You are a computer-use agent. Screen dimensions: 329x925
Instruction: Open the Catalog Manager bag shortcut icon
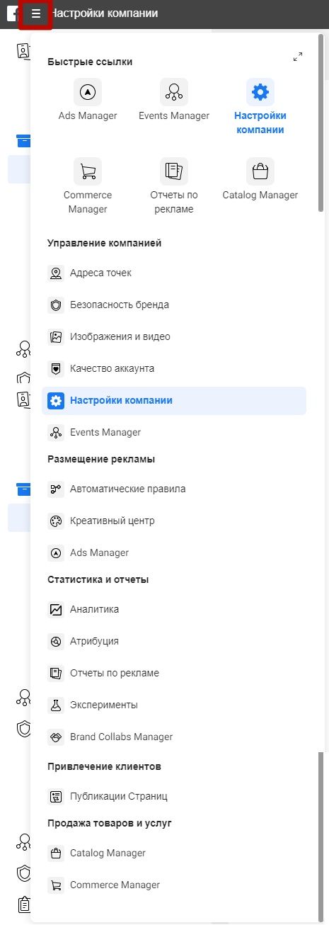point(260,171)
